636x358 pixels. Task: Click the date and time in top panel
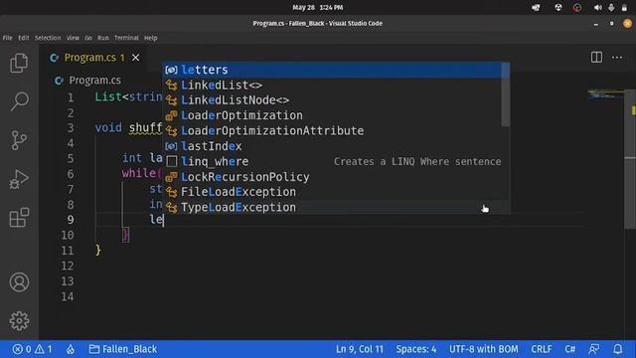tap(318, 7)
